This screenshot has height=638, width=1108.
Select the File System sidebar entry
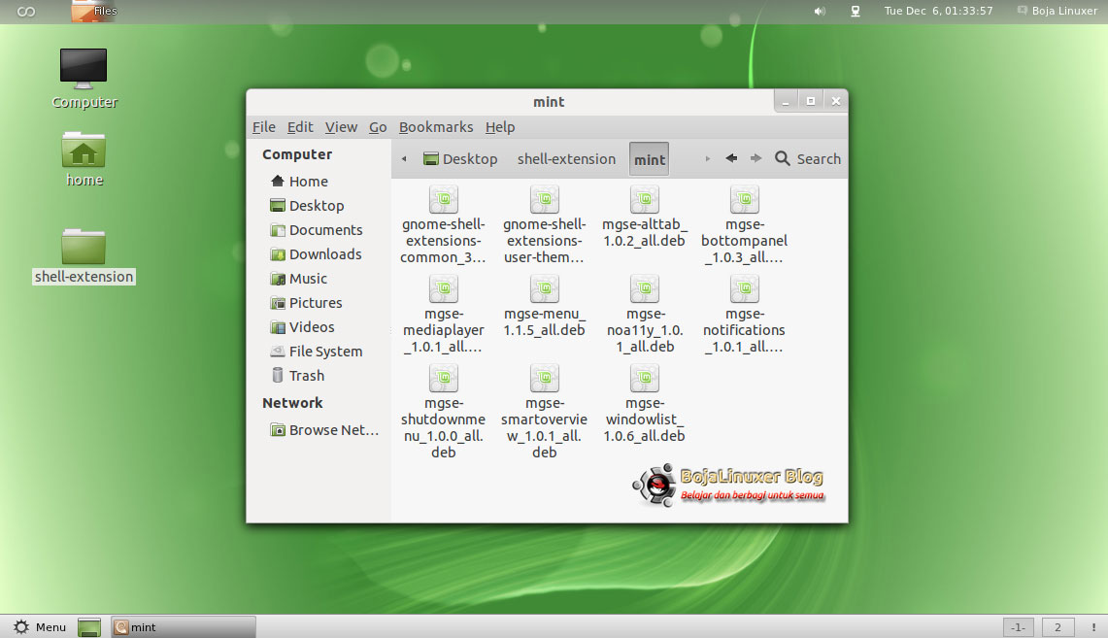click(x=320, y=351)
